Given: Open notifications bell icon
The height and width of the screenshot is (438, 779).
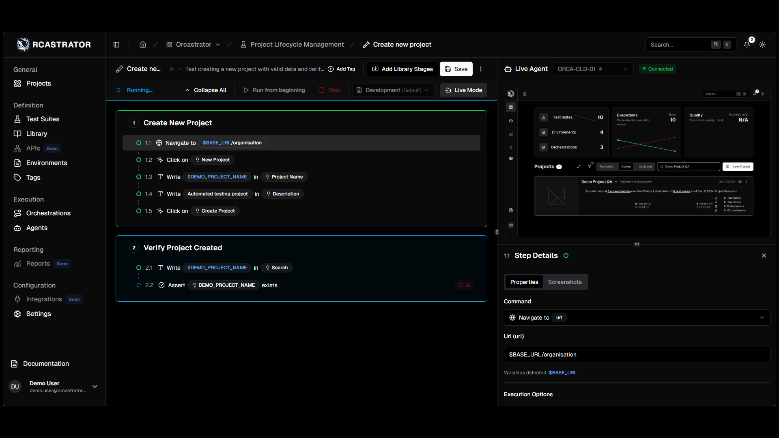Looking at the screenshot, I should (747, 45).
